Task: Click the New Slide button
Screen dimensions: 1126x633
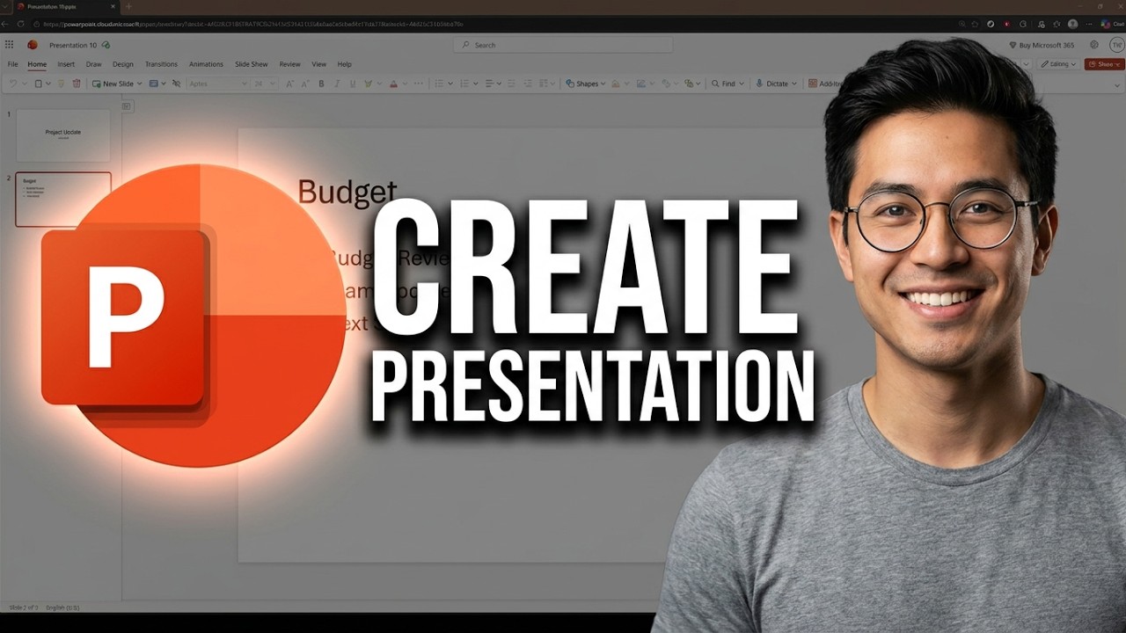Action: 113,84
